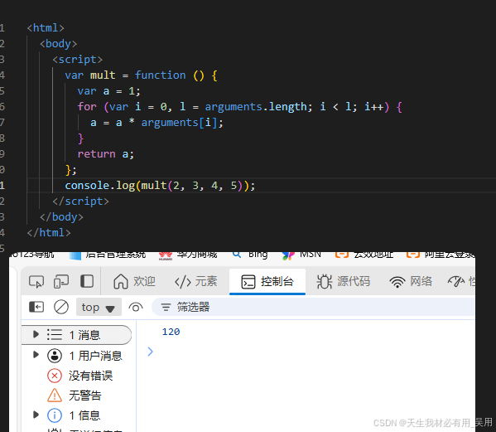Click the 120 console output value
The height and width of the screenshot is (432, 496).
tap(171, 332)
